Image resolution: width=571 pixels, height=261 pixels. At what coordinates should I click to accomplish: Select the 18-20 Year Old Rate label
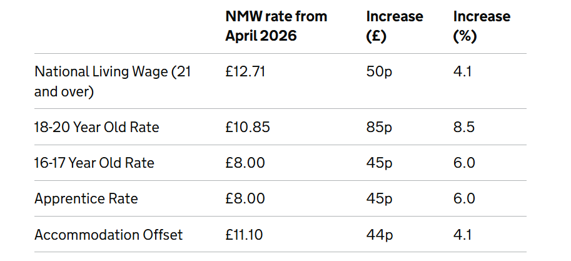click(x=97, y=127)
